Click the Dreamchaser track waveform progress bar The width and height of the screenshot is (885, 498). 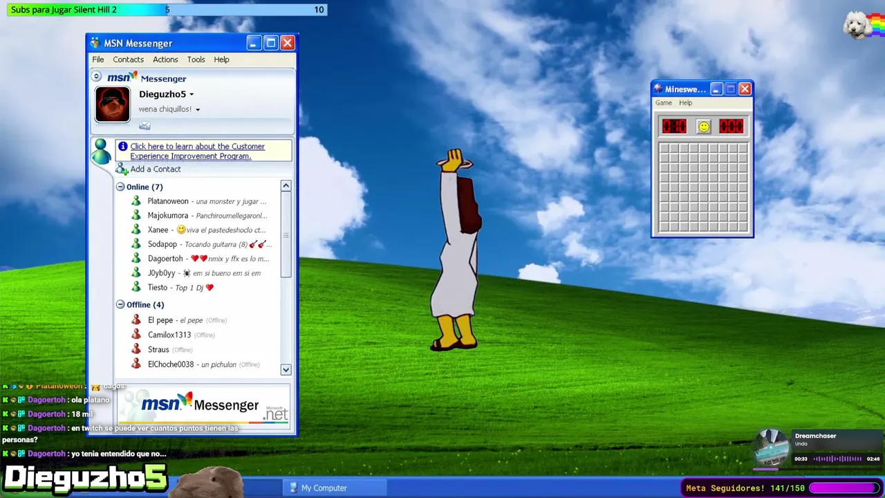point(837,459)
